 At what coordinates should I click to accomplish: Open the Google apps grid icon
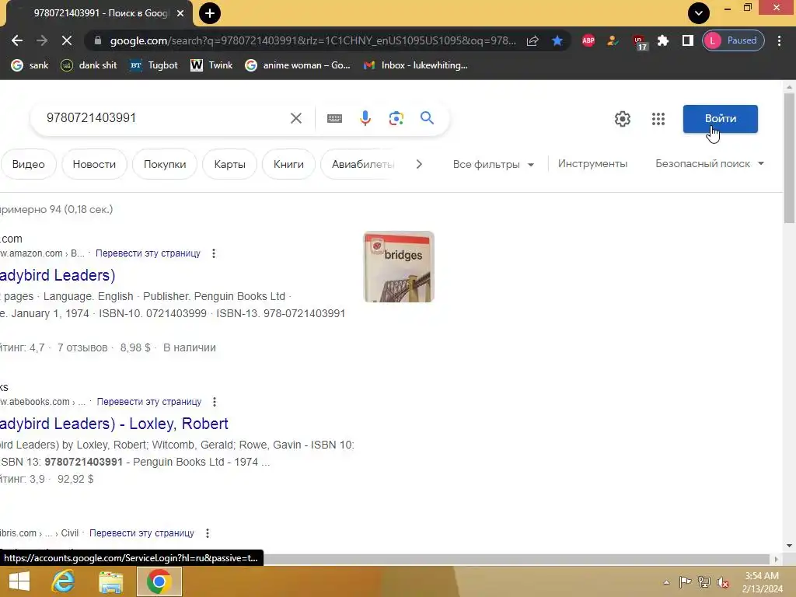coord(658,119)
